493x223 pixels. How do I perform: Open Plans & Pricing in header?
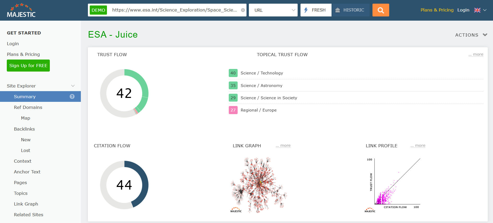[x=437, y=10]
